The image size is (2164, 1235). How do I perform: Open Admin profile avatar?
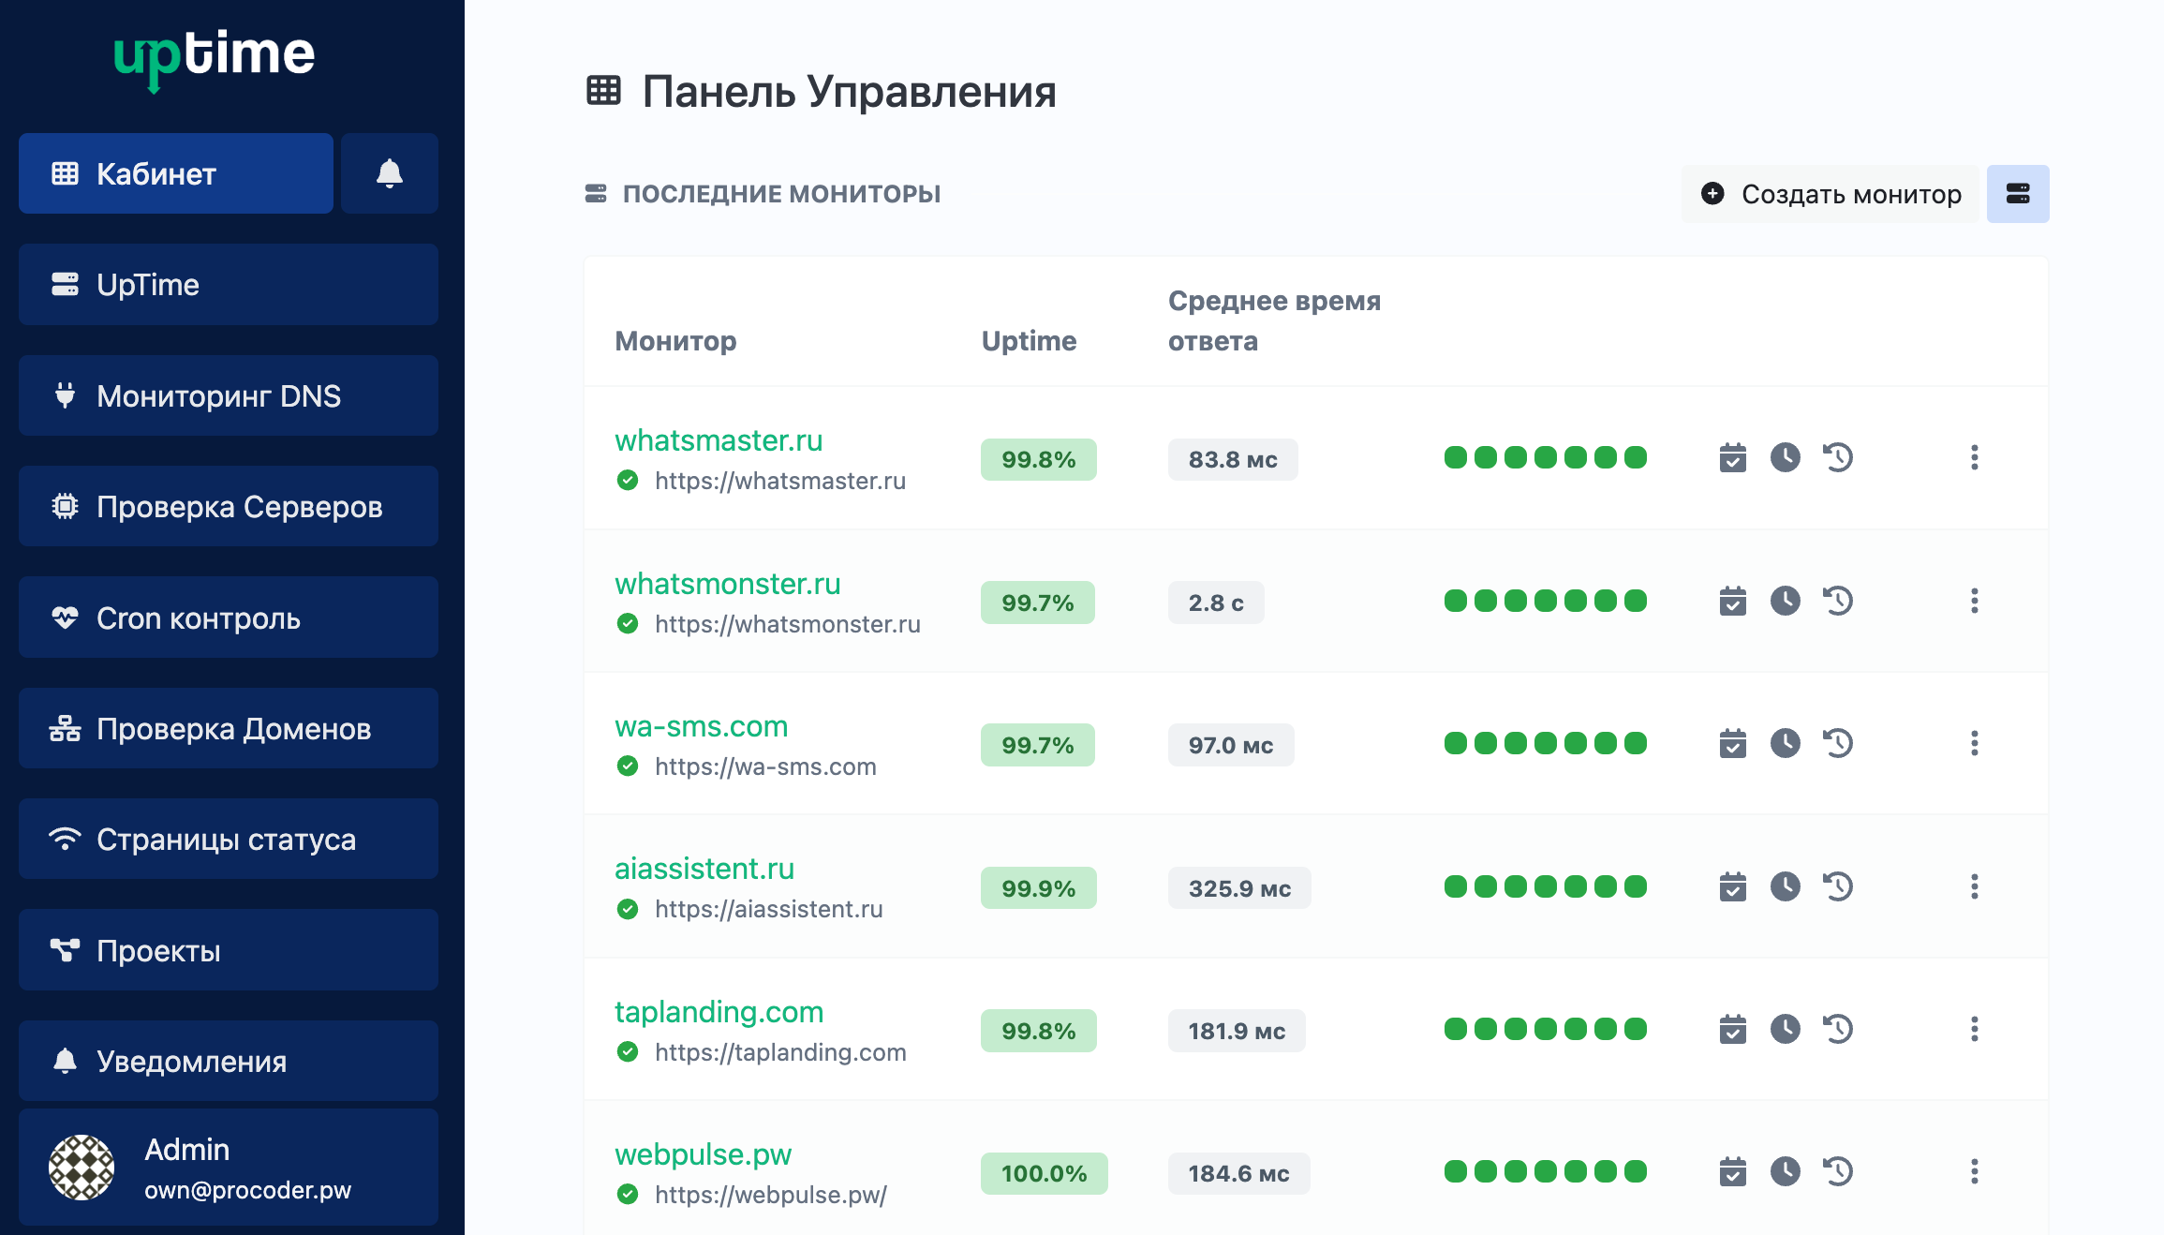[82, 1168]
